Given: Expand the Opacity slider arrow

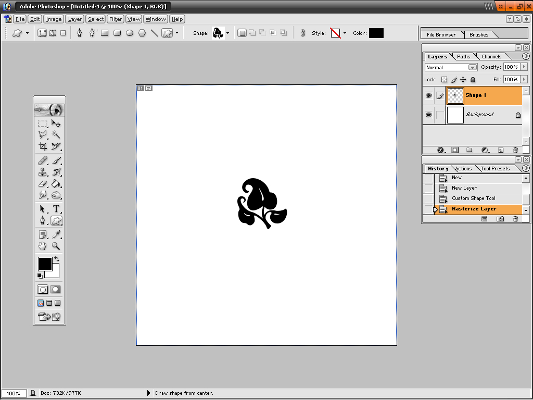Looking at the screenshot, I should pos(524,67).
